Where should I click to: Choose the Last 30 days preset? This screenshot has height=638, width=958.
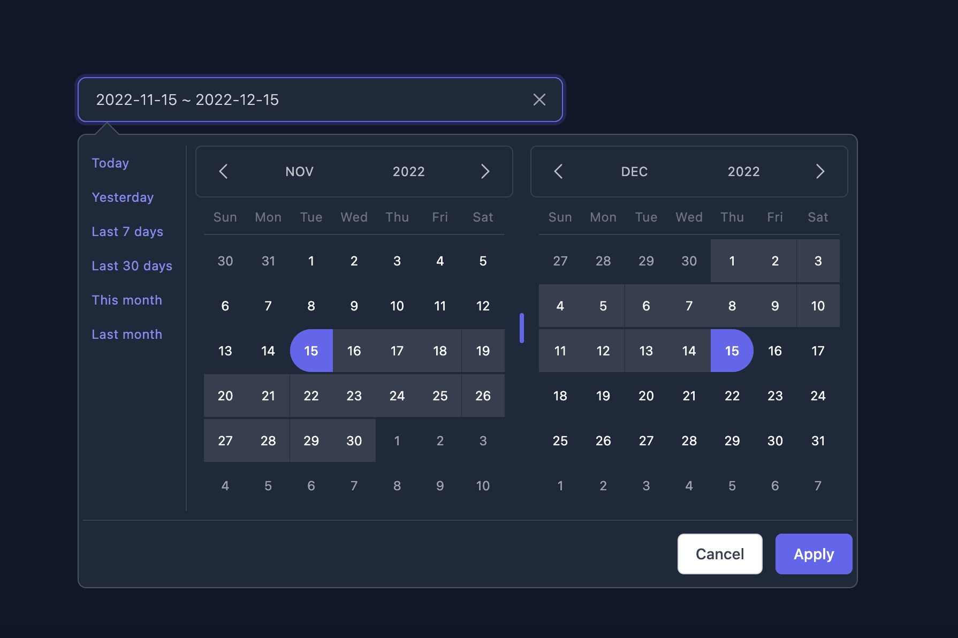tap(132, 266)
